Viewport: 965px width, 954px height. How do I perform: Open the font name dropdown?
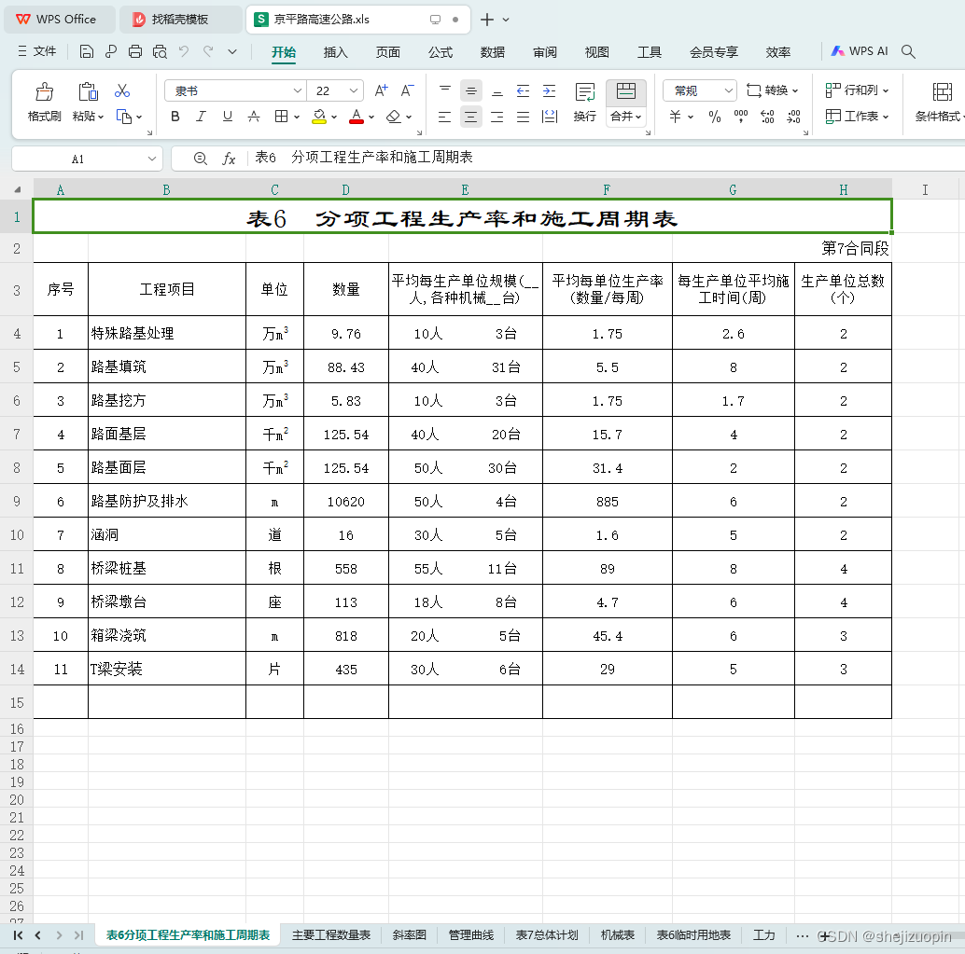click(x=298, y=90)
